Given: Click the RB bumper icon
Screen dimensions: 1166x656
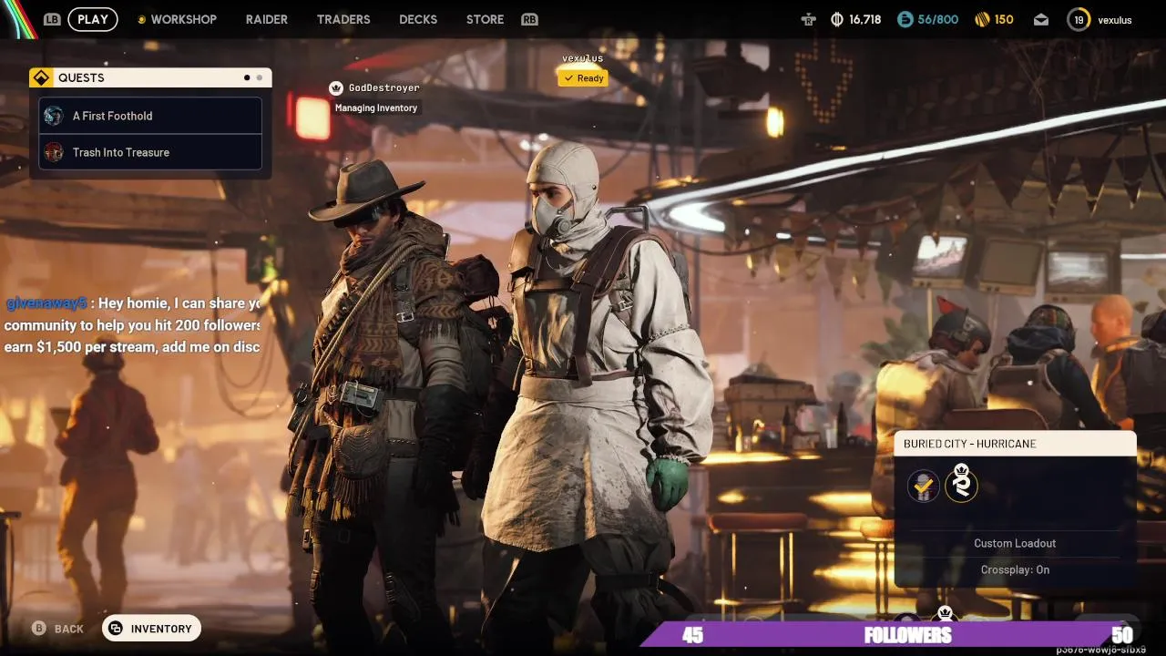Looking at the screenshot, I should [x=529, y=19].
